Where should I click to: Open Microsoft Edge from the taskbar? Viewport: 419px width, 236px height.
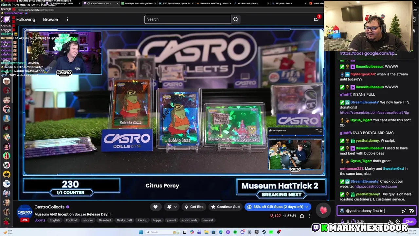(221, 232)
